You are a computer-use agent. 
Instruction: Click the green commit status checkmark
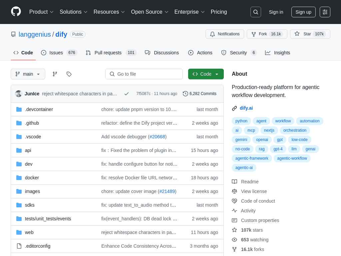(x=127, y=94)
